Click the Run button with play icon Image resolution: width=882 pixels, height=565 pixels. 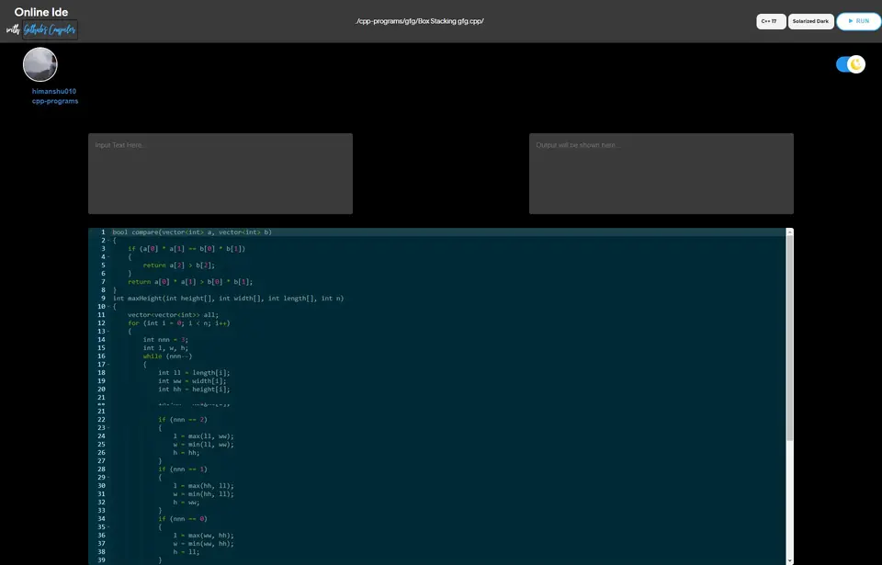click(858, 21)
